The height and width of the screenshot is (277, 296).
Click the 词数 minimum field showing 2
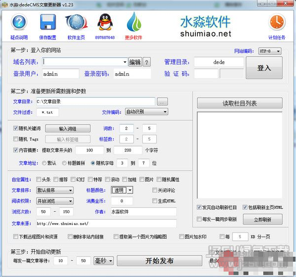tap(126, 129)
